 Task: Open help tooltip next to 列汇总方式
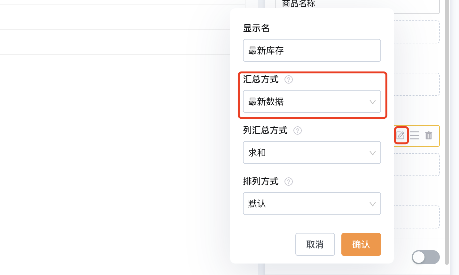click(x=298, y=130)
